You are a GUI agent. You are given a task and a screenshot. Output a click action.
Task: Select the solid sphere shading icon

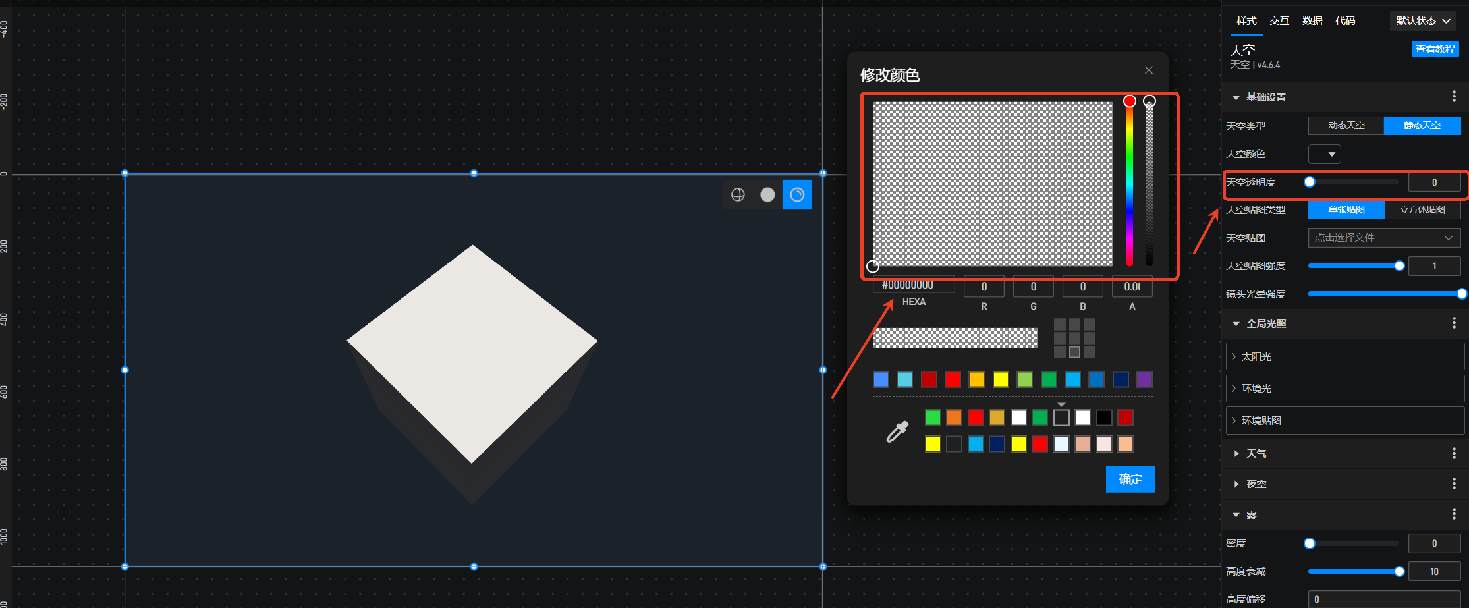(x=767, y=195)
